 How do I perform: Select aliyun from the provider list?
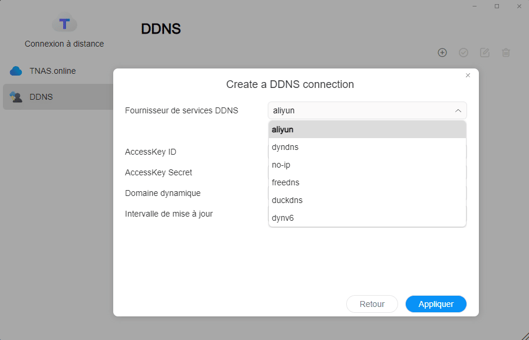point(367,129)
